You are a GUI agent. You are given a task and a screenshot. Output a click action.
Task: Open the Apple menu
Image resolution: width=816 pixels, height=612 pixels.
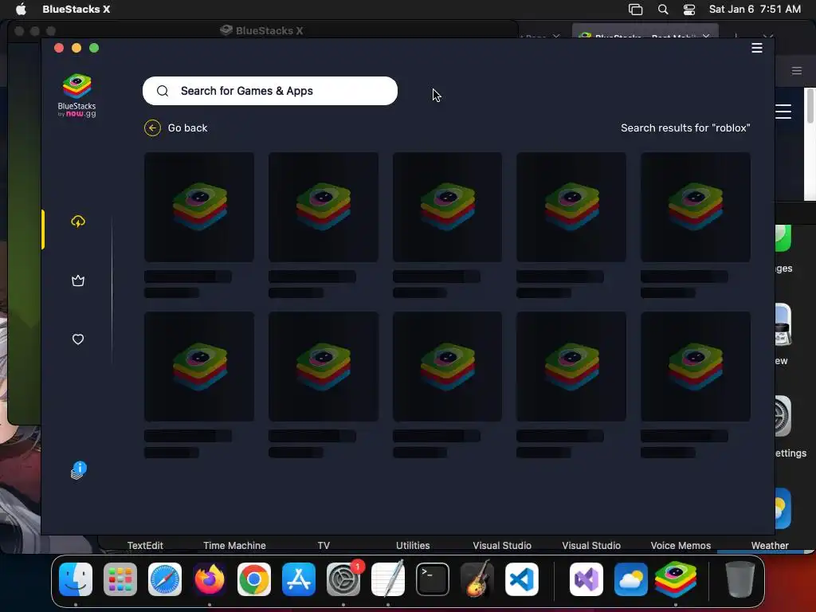tap(21, 10)
